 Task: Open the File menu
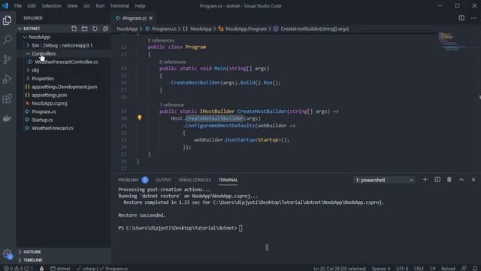coord(18,6)
